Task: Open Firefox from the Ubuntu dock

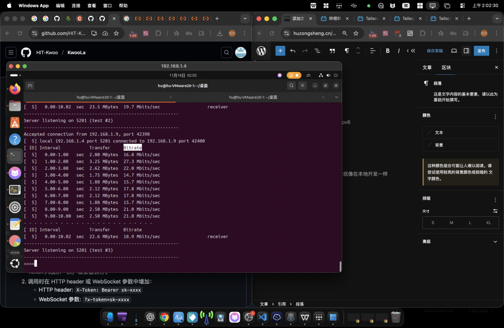Action: coord(15,89)
